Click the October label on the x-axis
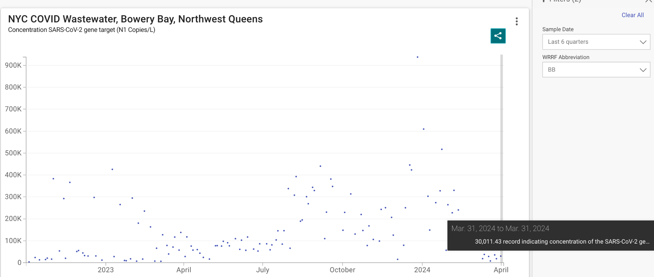This screenshot has height=277, width=654. point(342,270)
